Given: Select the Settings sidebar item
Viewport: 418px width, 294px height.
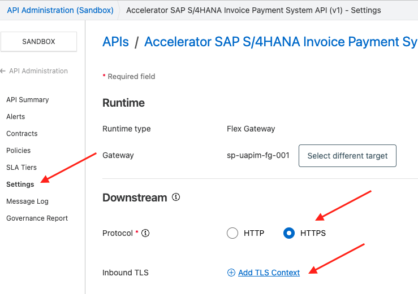Looking at the screenshot, I should point(20,185).
